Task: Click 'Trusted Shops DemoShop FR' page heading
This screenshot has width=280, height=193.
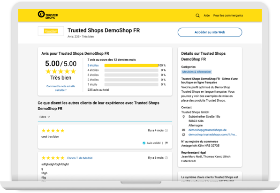Action: pos(104,30)
